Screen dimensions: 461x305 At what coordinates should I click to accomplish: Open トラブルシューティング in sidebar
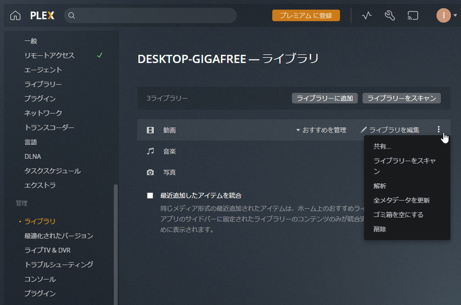tap(59, 265)
